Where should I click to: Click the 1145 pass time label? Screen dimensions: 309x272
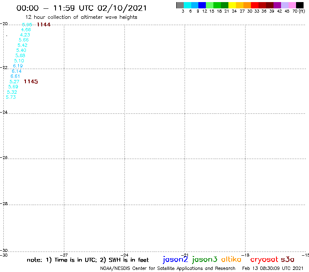pyautogui.click(x=31, y=82)
